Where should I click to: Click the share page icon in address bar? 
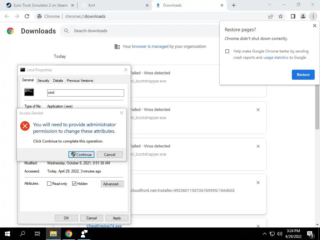point(271,16)
